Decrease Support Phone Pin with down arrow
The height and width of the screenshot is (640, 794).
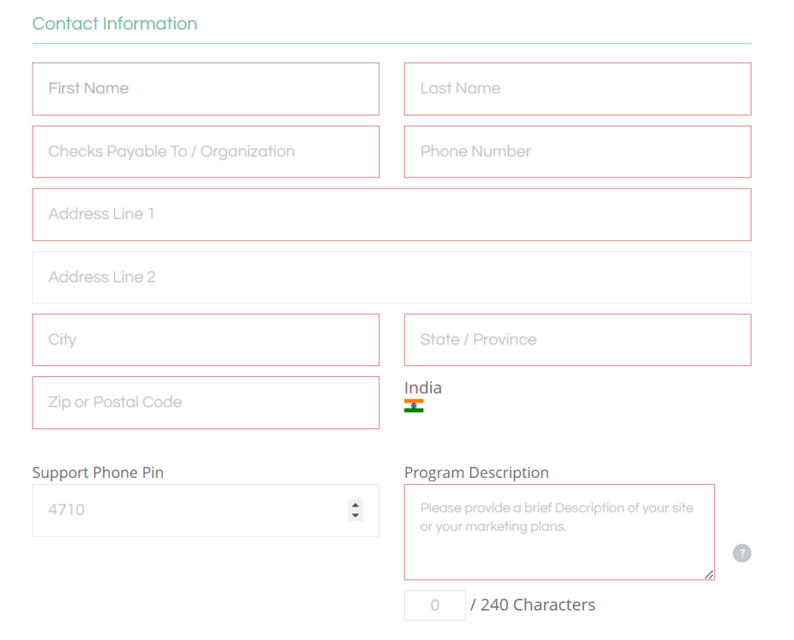[355, 515]
